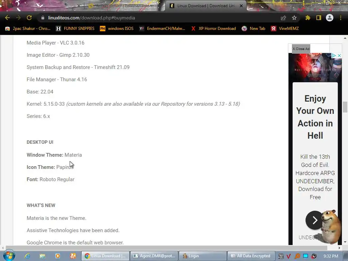The width and height of the screenshot is (348, 261).
Task: Switch to the Linux Download taskbar window
Action: (x=105, y=256)
